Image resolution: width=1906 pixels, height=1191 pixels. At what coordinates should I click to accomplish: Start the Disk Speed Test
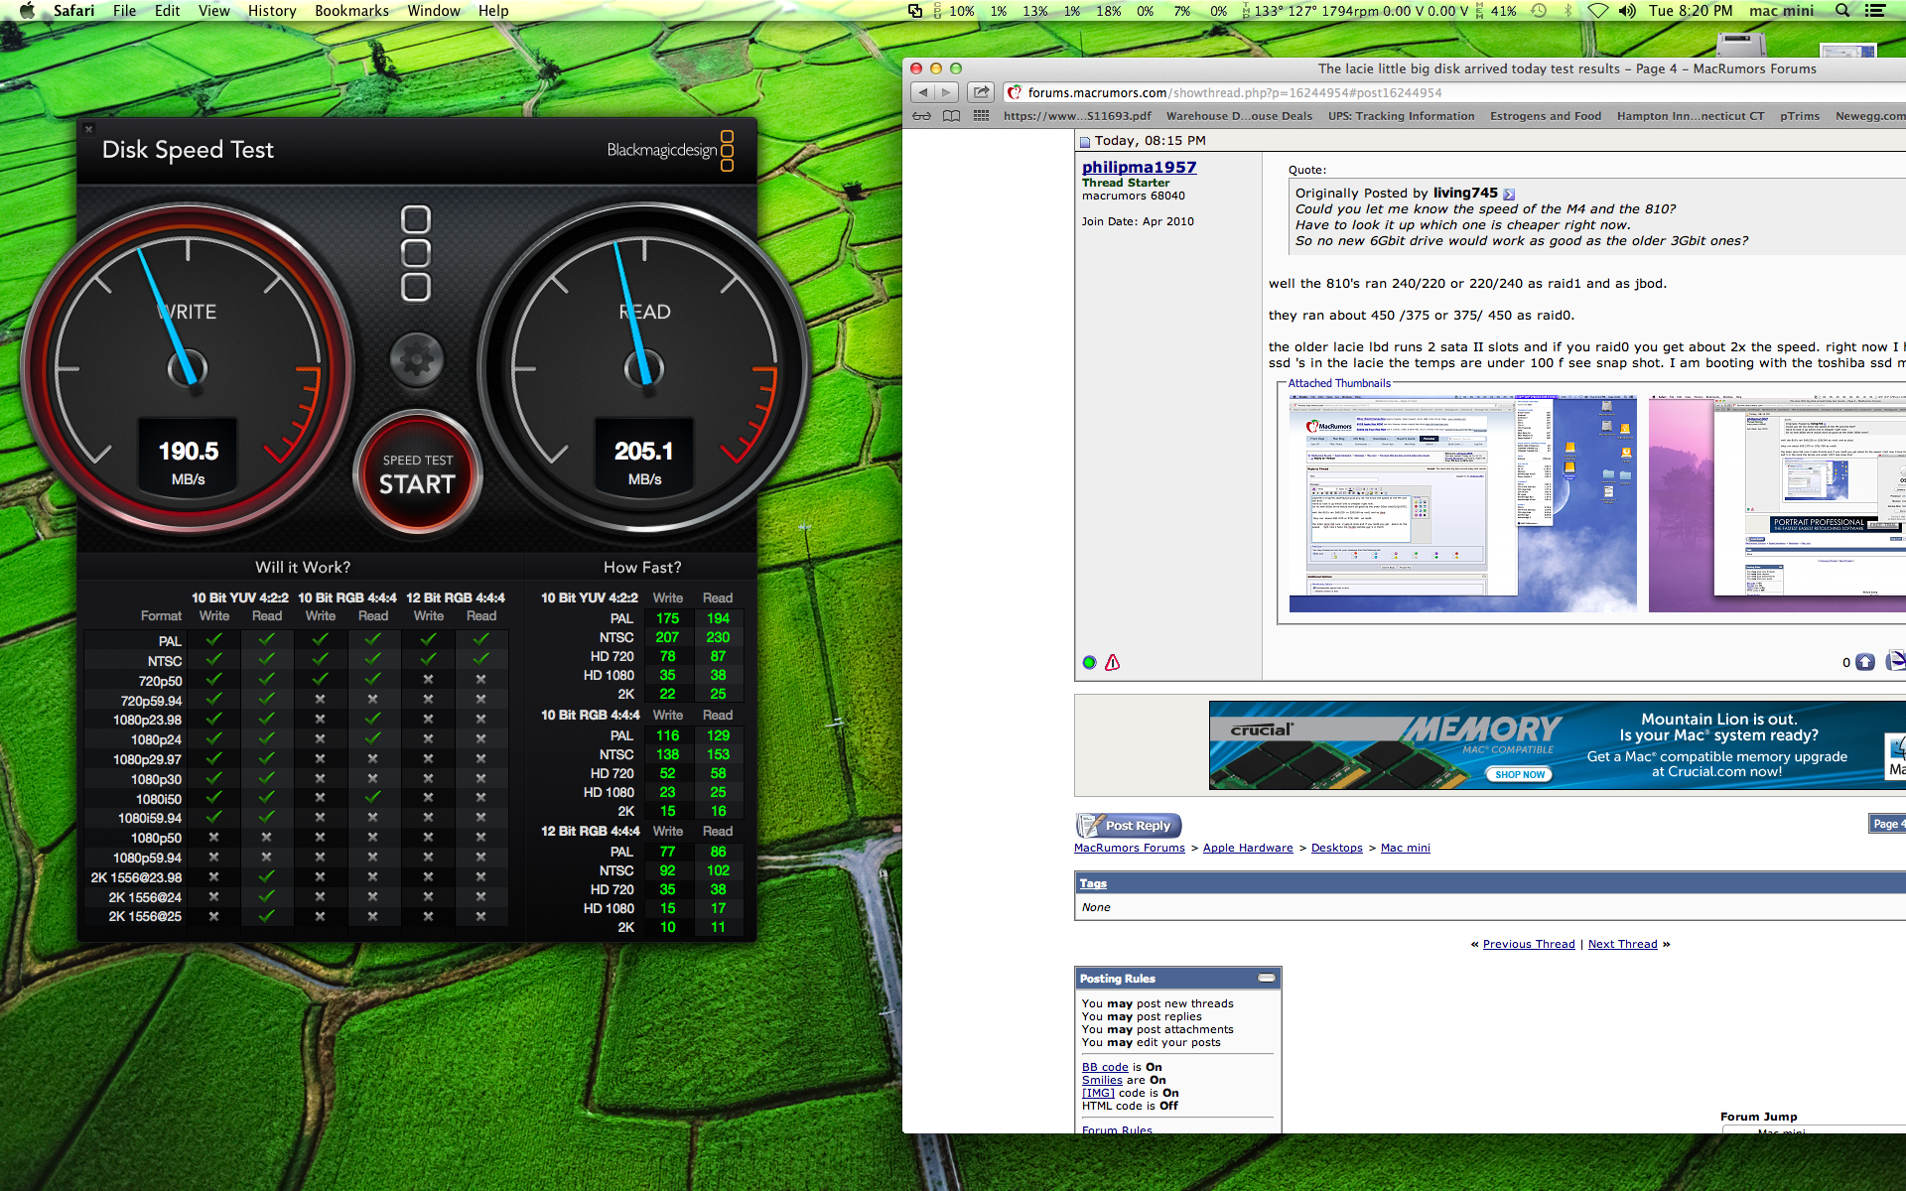pyautogui.click(x=418, y=474)
